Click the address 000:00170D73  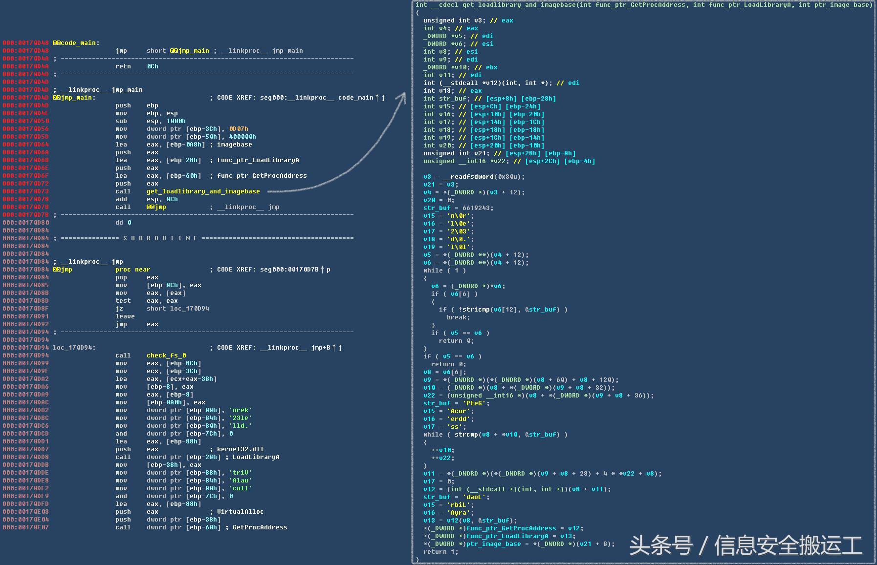25,191
